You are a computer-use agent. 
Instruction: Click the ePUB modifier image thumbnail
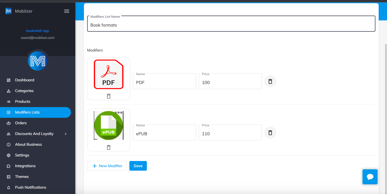click(109, 125)
